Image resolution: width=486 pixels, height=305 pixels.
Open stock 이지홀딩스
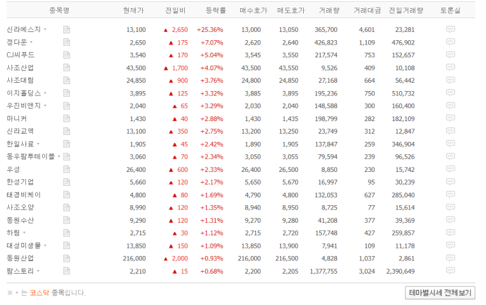[23, 93]
